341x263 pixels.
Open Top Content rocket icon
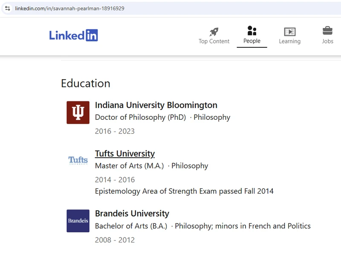(x=214, y=32)
